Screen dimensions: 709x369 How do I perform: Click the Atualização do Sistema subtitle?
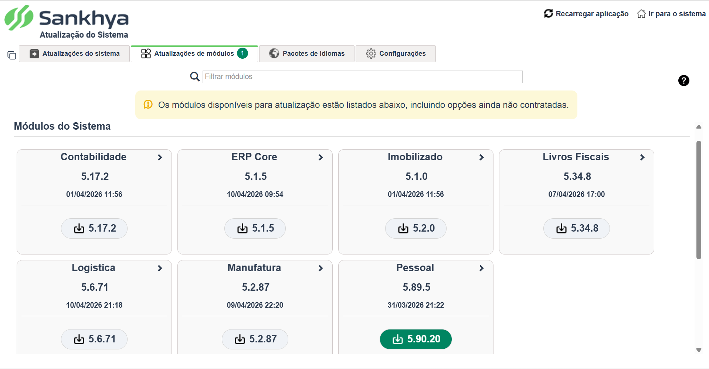point(84,35)
